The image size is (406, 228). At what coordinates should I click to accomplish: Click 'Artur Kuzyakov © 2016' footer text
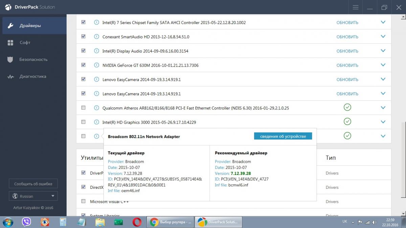point(33,208)
